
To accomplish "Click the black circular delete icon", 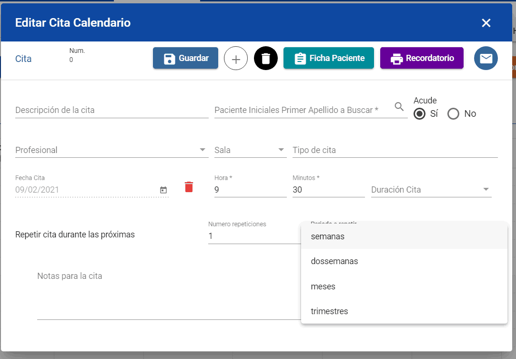I will (265, 58).
